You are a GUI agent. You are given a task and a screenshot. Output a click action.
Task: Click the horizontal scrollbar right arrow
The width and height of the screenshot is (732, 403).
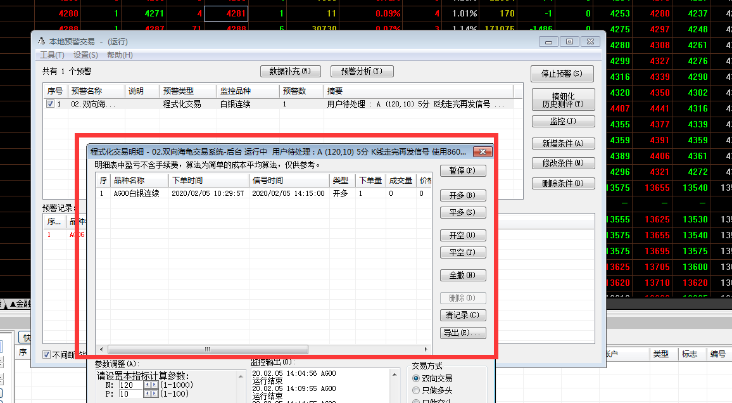[426, 349]
